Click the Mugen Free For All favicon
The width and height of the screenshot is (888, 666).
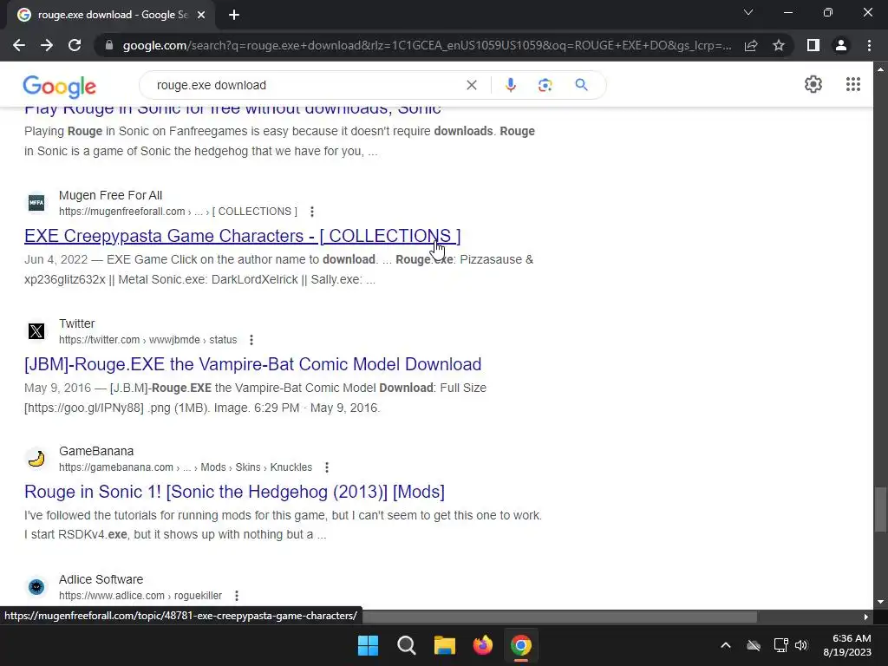coord(36,203)
